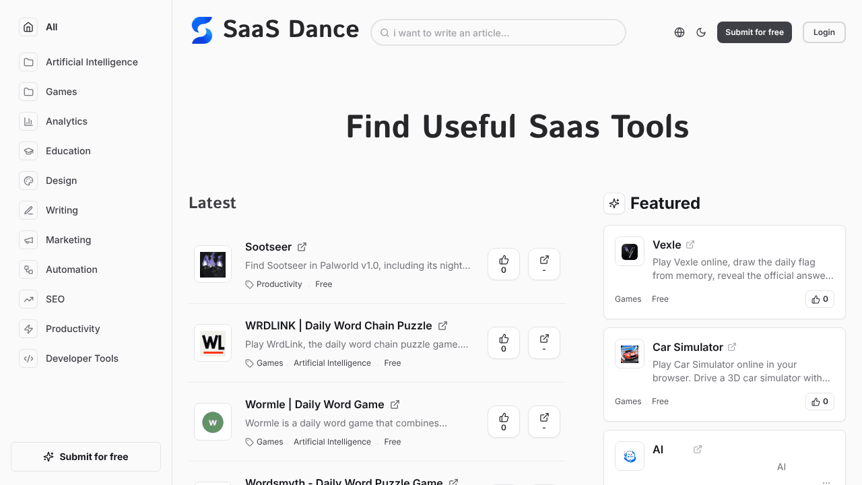Click Artificial Intelligence tag on WRDLINK row
This screenshot has width=862, height=485.
point(332,363)
